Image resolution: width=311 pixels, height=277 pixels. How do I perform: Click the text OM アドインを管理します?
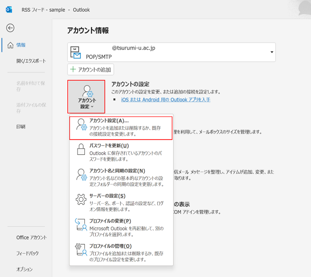tap(197, 212)
